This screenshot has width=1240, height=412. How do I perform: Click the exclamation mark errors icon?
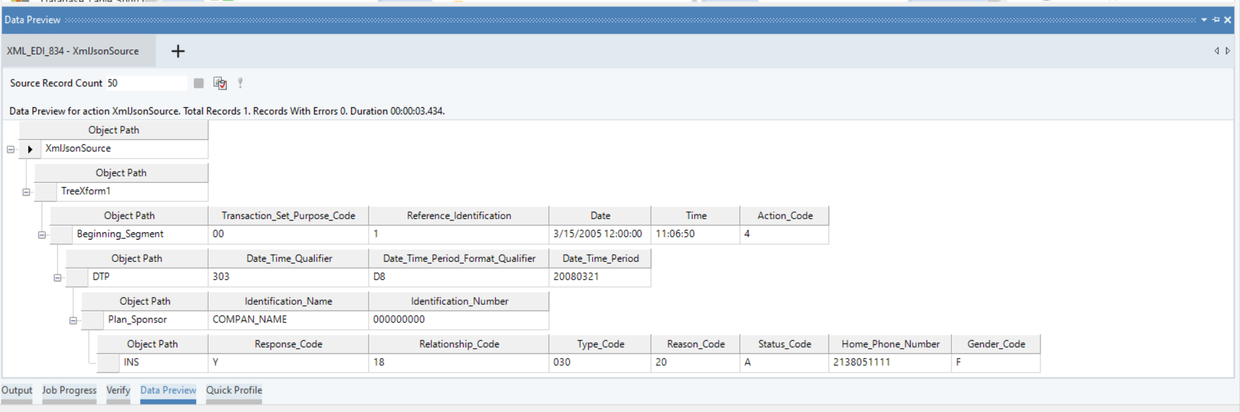[240, 83]
